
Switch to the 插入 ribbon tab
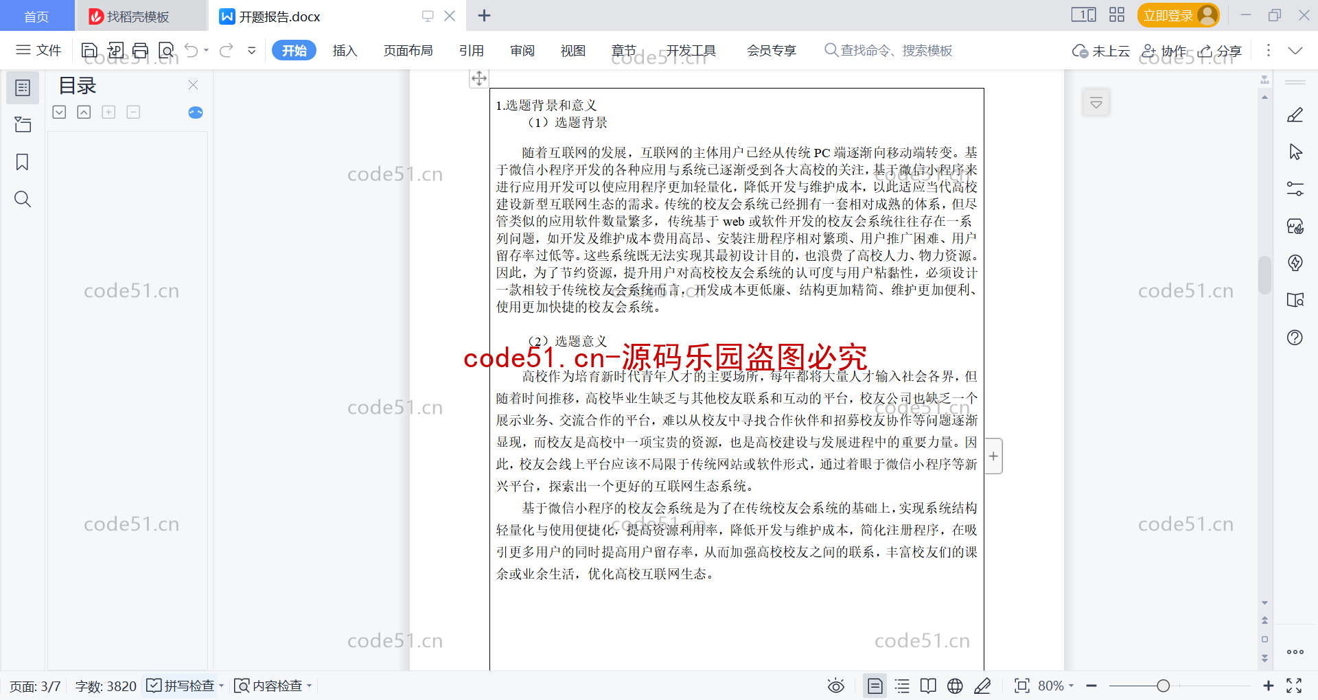(x=345, y=50)
